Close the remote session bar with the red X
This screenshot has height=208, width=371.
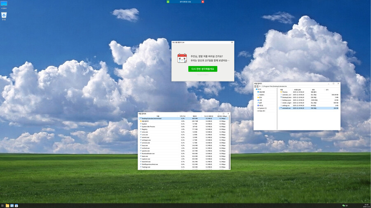pos(203,2)
